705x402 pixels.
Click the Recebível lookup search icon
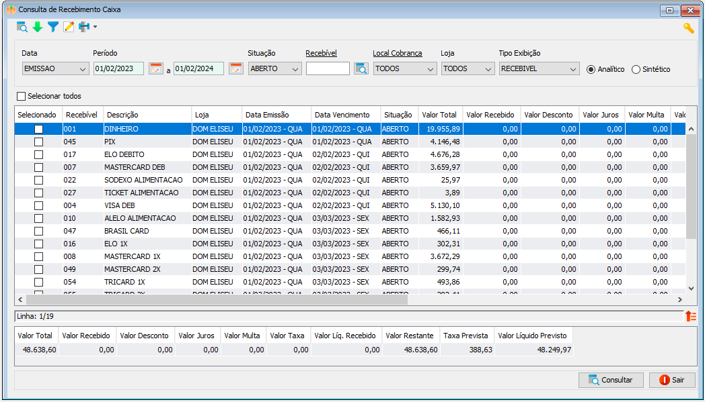361,68
